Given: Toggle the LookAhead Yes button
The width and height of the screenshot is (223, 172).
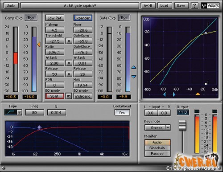Looking at the screenshot, I should pyautogui.click(x=122, y=112).
